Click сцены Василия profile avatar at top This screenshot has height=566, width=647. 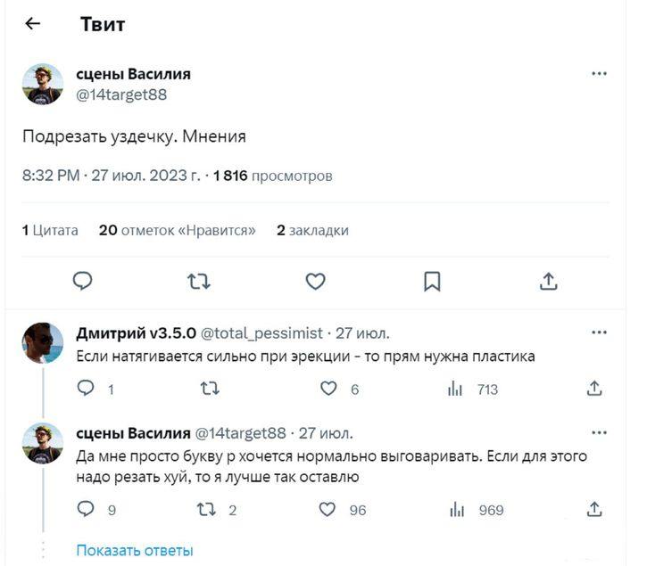click(x=43, y=84)
